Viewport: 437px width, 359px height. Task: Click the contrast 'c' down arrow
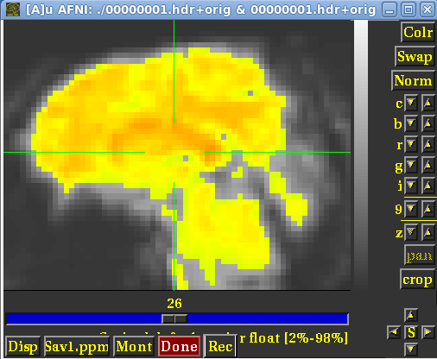pos(411,103)
